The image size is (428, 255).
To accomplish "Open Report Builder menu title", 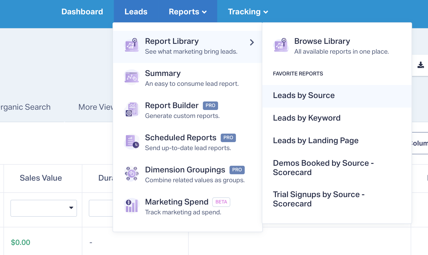I will (x=172, y=105).
